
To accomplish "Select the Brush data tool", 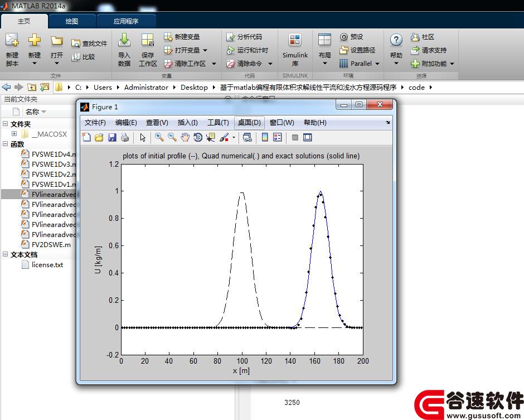I will tap(224, 137).
